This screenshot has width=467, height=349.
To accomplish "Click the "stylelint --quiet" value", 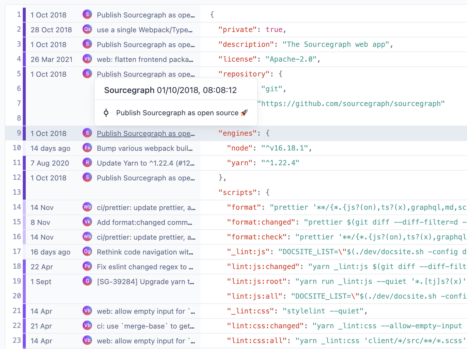I will click(323, 311).
